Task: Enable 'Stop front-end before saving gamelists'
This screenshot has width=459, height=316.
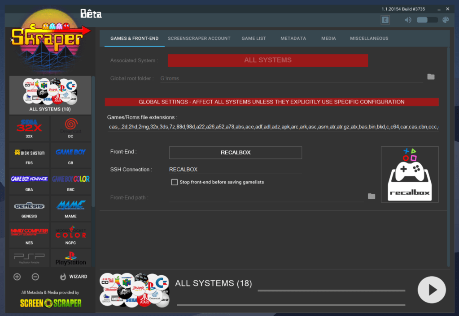Action: click(175, 182)
